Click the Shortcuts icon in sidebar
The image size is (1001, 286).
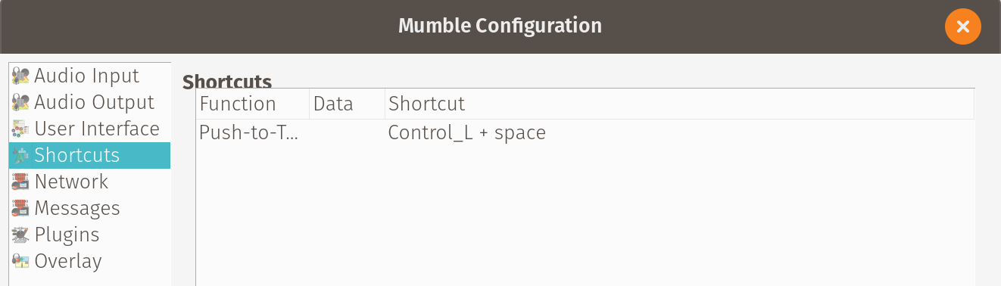21,155
